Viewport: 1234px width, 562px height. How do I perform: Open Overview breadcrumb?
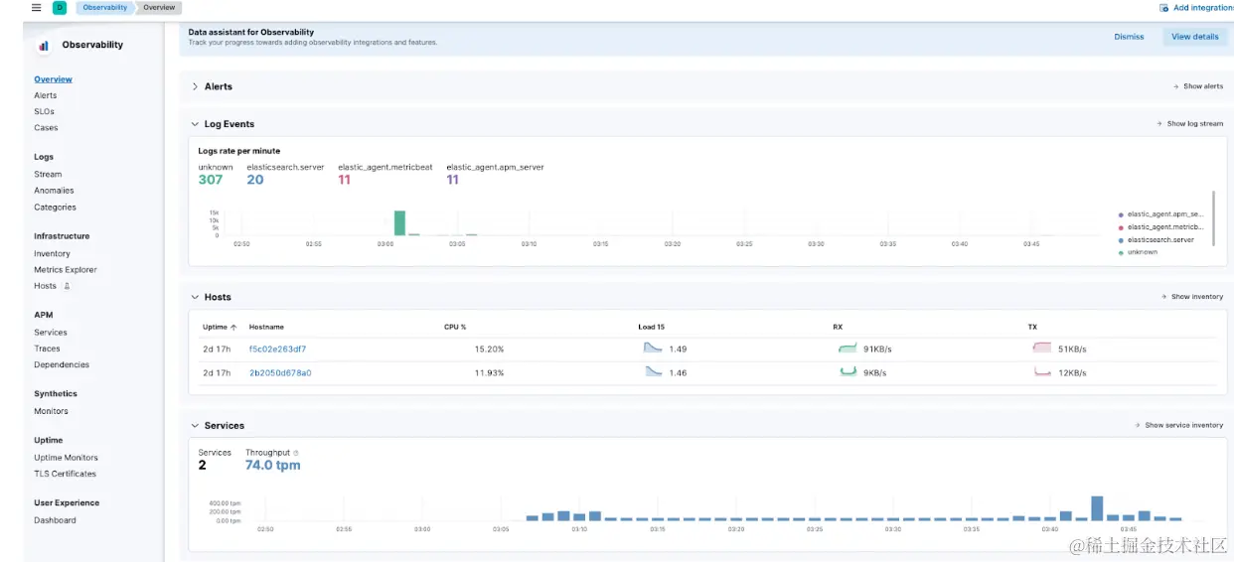(x=158, y=7)
